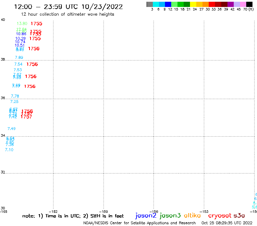
Task: Click the wave height value '13.80'
Action: [x=22, y=24]
